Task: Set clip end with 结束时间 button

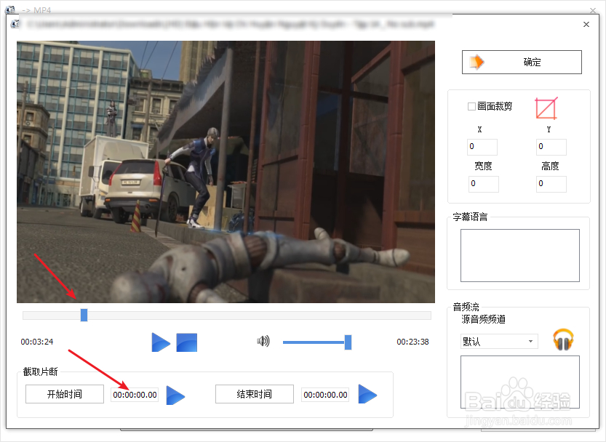Action: (x=255, y=394)
